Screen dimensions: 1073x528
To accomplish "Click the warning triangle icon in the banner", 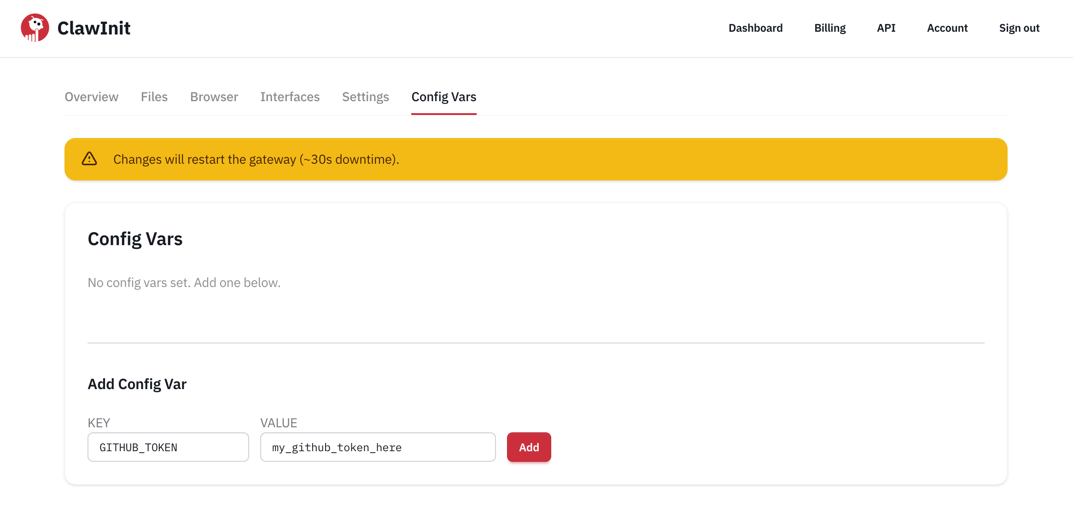I will click(x=89, y=159).
